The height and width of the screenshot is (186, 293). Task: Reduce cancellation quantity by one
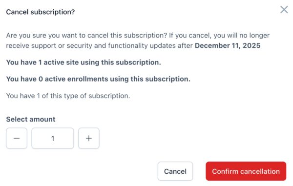point(17,138)
